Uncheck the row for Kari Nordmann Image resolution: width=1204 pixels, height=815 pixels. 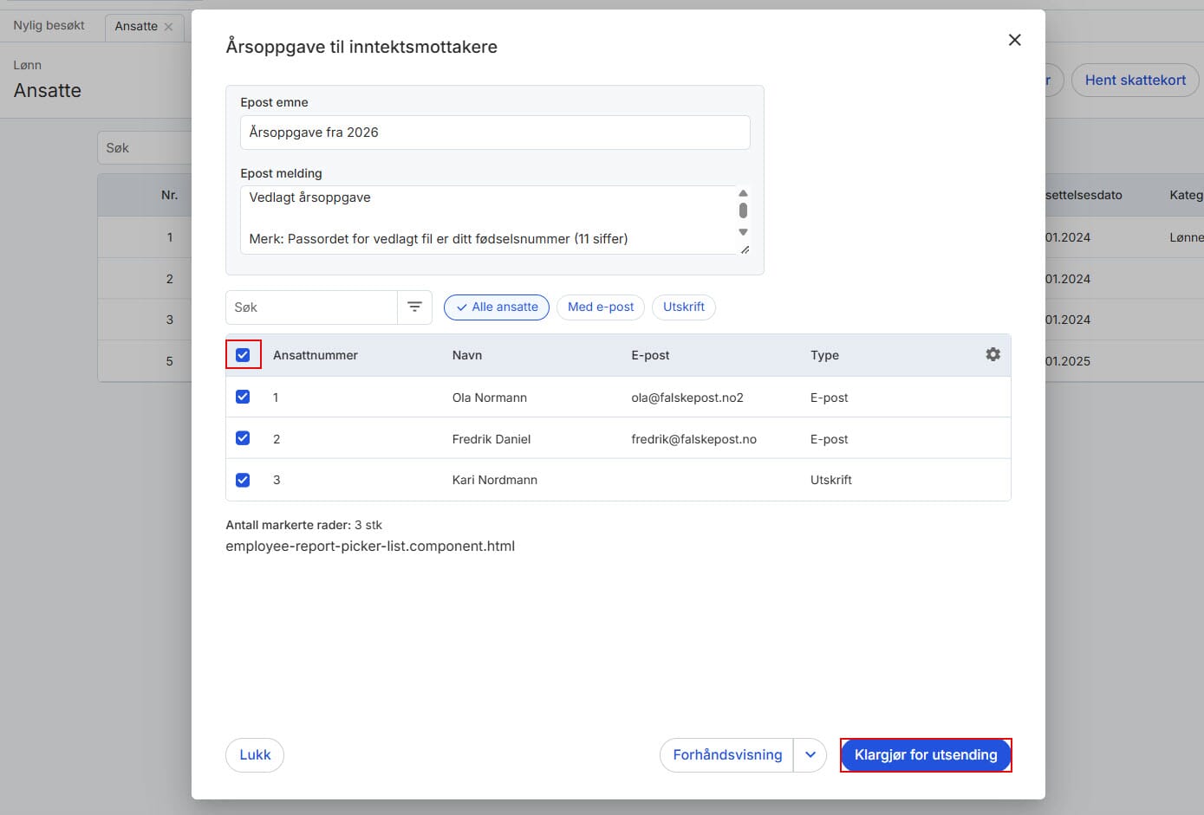[243, 480]
